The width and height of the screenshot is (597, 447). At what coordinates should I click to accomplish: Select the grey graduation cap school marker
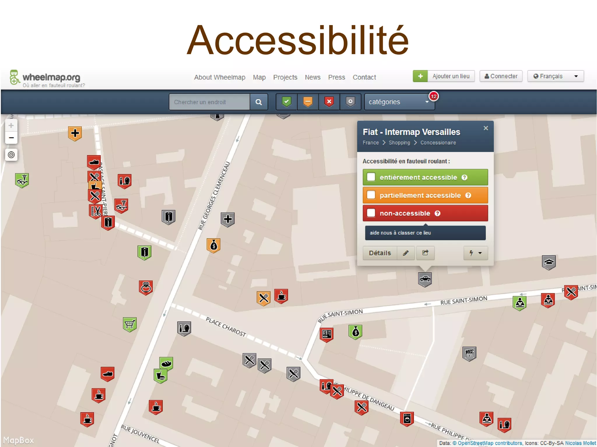click(x=549, y=262)
